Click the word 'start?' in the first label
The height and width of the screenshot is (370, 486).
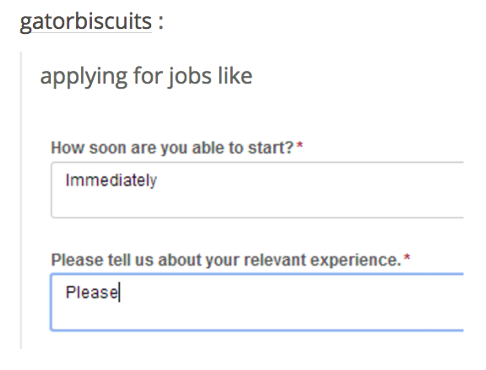click(274, 148)
